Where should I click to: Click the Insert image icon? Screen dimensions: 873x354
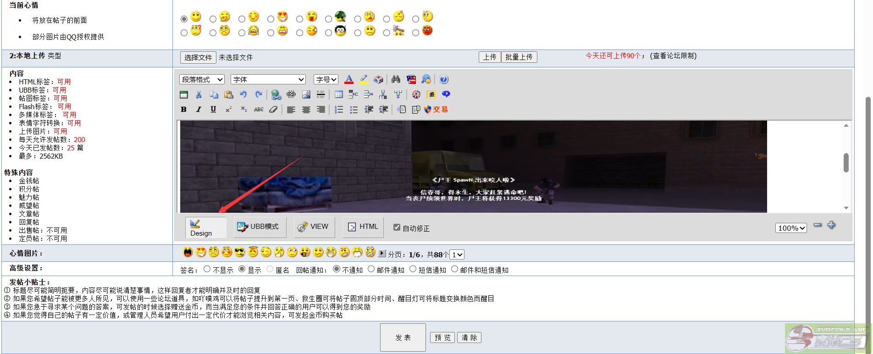[x=306, y=94]
